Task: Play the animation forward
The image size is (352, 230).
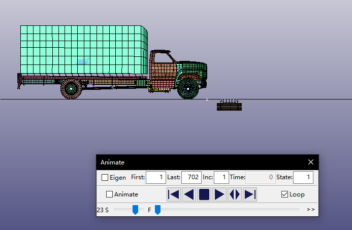Action: pos(219,194)
